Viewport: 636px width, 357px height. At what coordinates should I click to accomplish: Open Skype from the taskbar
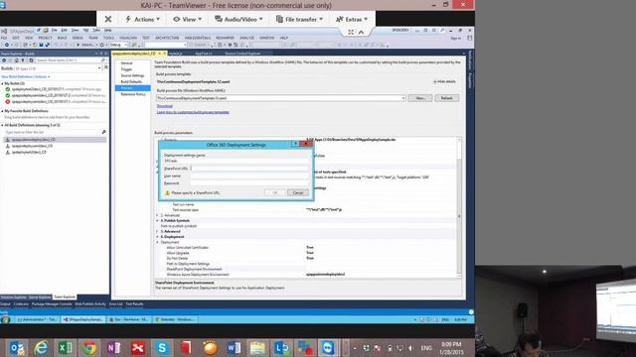click(x=162, y=348)
